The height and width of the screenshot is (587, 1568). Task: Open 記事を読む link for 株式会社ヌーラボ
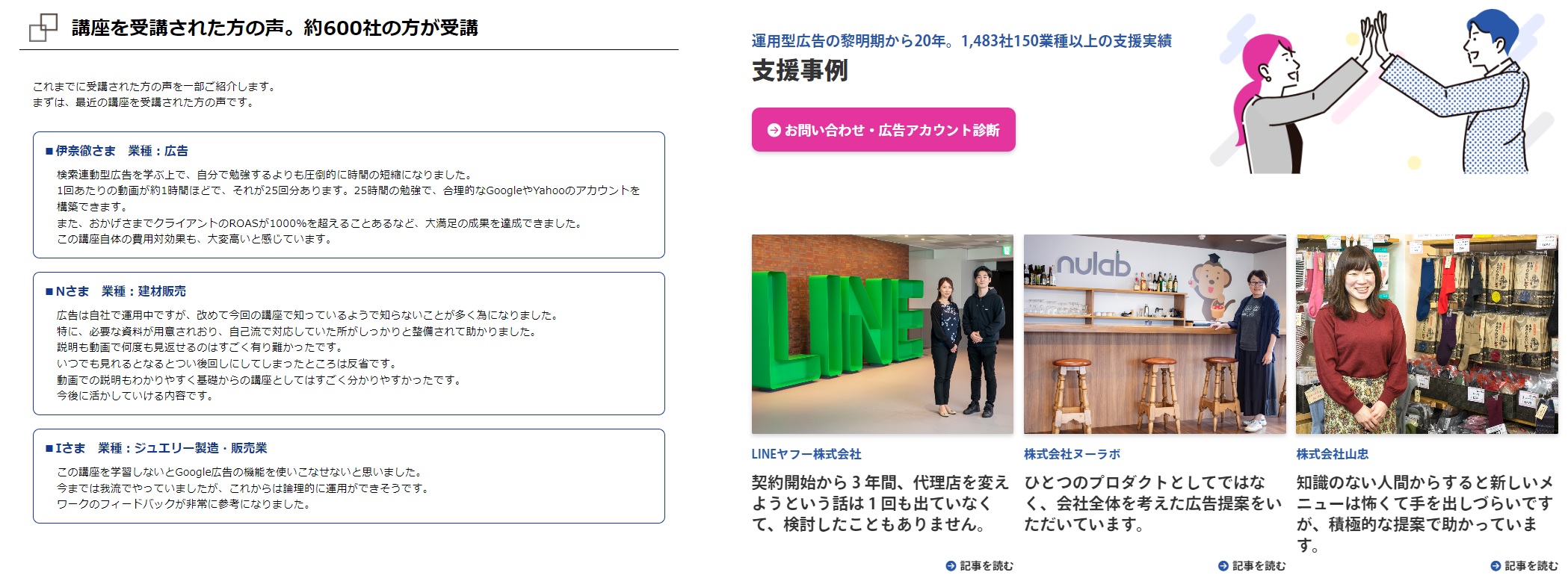pyautogui.click(x=1252, y=566)
